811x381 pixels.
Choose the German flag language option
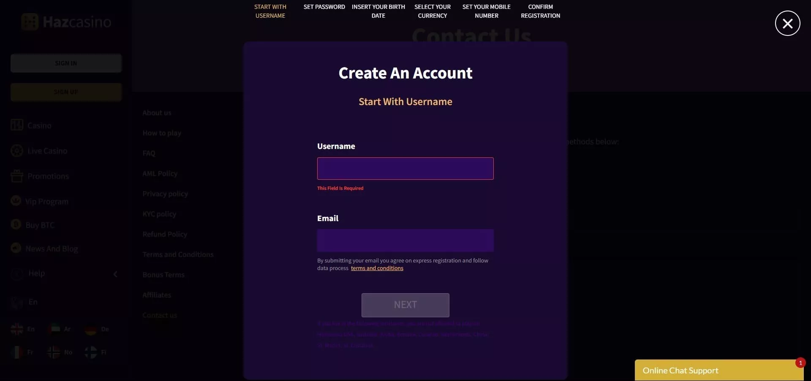pos(91,329)
